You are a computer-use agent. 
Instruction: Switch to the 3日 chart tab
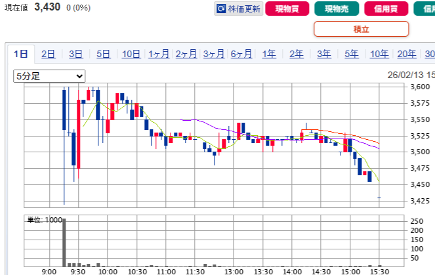tap(75, 54)
